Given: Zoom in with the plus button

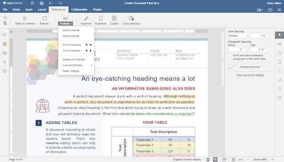Looking at the screenshot, I should click(x=272, y=159).
